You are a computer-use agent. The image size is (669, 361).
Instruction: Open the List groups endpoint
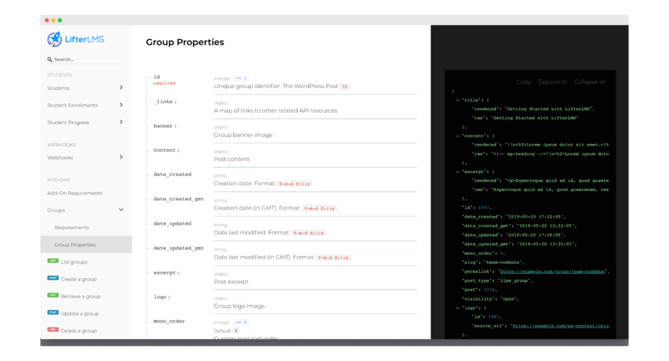pos(74,262)
